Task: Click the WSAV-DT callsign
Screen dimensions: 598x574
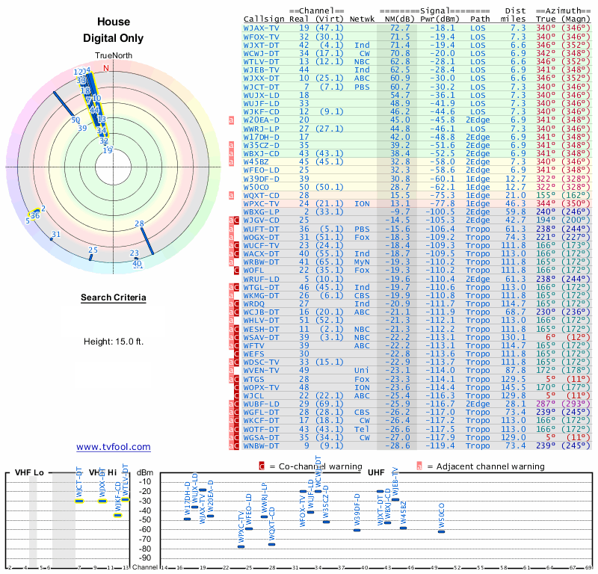Action: (x=261, y=338)
